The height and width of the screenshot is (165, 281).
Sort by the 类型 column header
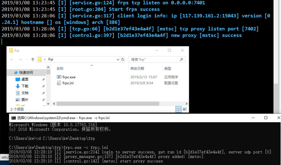[x=168, y=69]
